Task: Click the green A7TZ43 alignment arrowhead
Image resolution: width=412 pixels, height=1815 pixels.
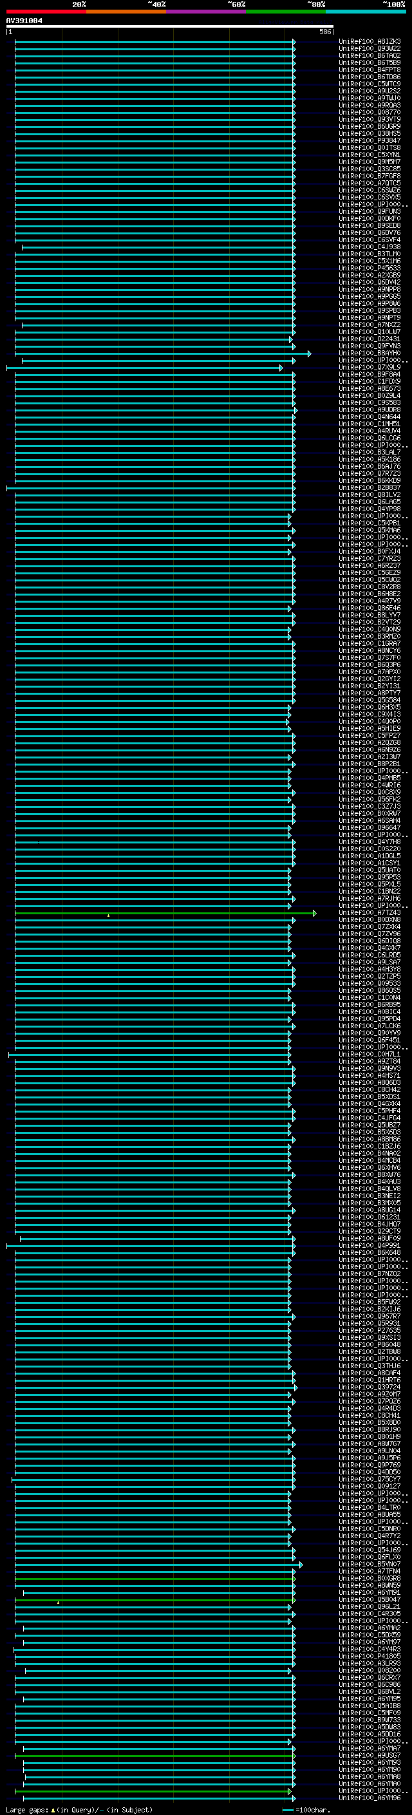Action: click(x=315, y=913)
